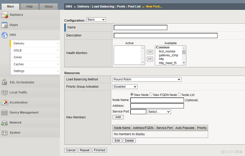Click the Acceleration gauge icon
Viewport: 245px width, 156px height.
tap(5, 102)
